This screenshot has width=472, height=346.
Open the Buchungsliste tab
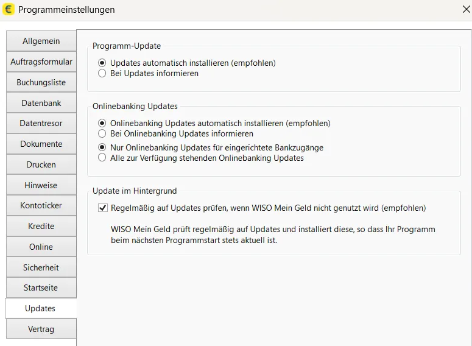pyautogui.click(x=41, y=82)
